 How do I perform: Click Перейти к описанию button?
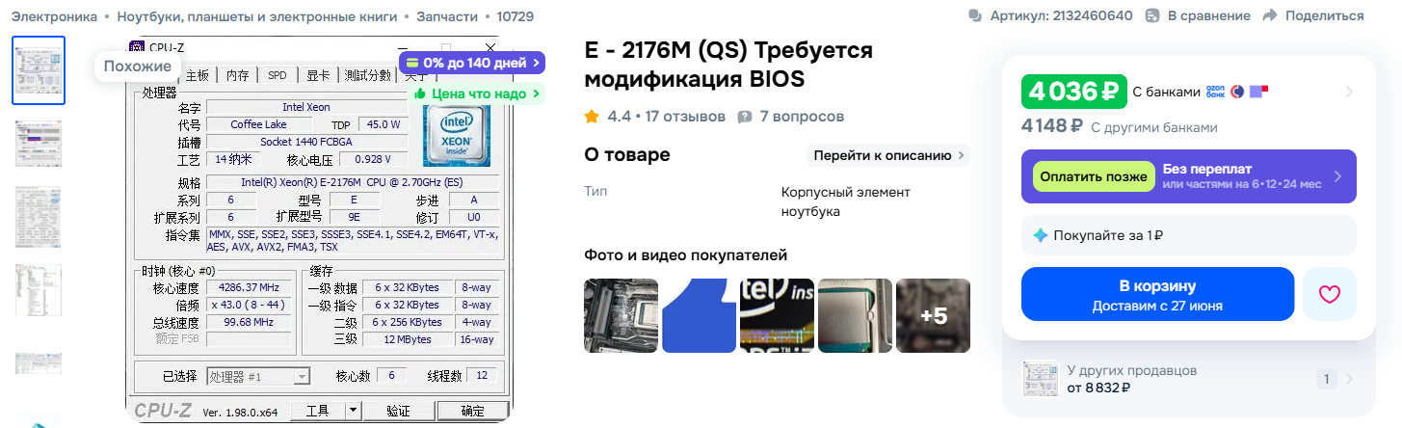click(887, 155)
